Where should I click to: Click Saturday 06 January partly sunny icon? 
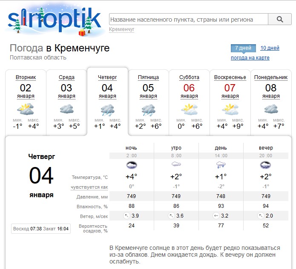click(x=189, y=110)
